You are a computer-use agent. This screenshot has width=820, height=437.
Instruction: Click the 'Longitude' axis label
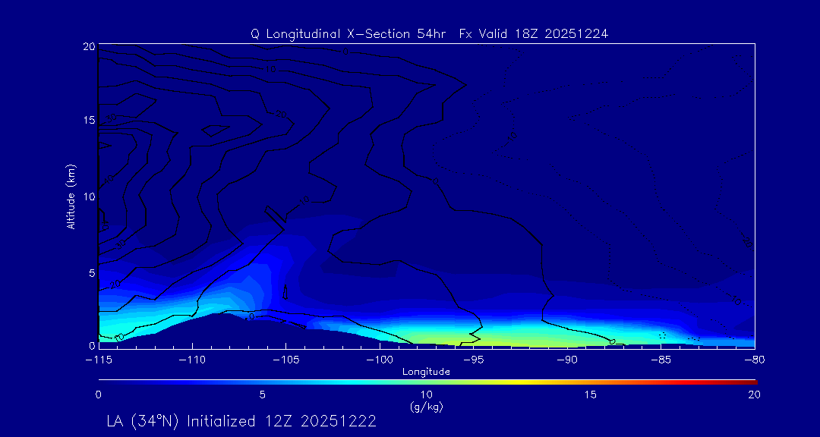pos(426,372)
